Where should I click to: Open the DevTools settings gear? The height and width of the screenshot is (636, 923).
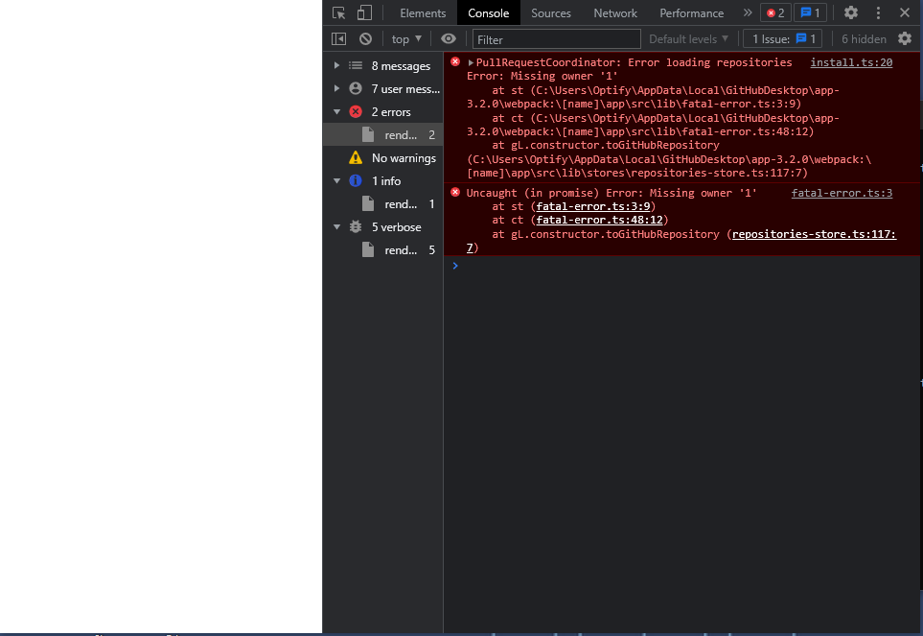pyautogui.click(x=851, y=12)
